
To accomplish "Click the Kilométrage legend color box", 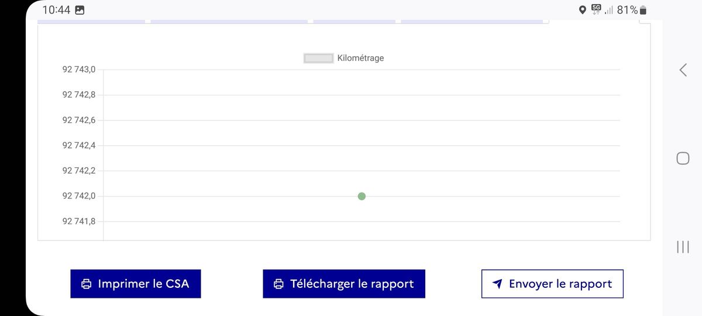I will [x=318, y=58].
